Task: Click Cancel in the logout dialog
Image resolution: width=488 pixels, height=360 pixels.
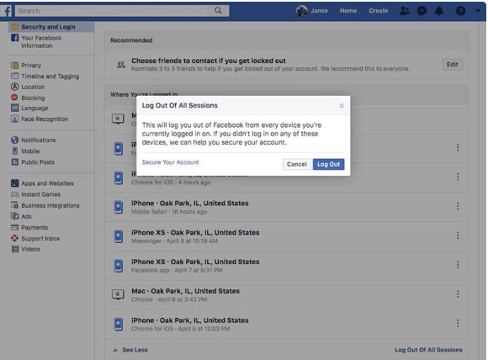Action: tap(297, 164)
